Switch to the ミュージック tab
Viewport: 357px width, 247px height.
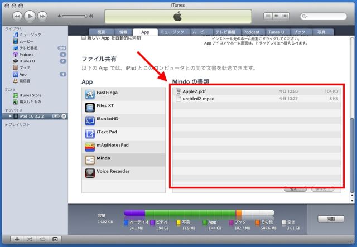[172, 32]
